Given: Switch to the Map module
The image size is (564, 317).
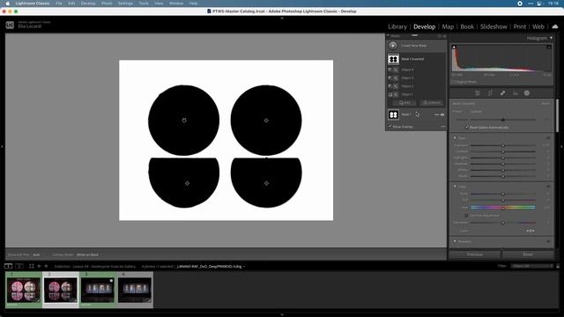Looking at the screenshot, I should (x=448, y=26).
